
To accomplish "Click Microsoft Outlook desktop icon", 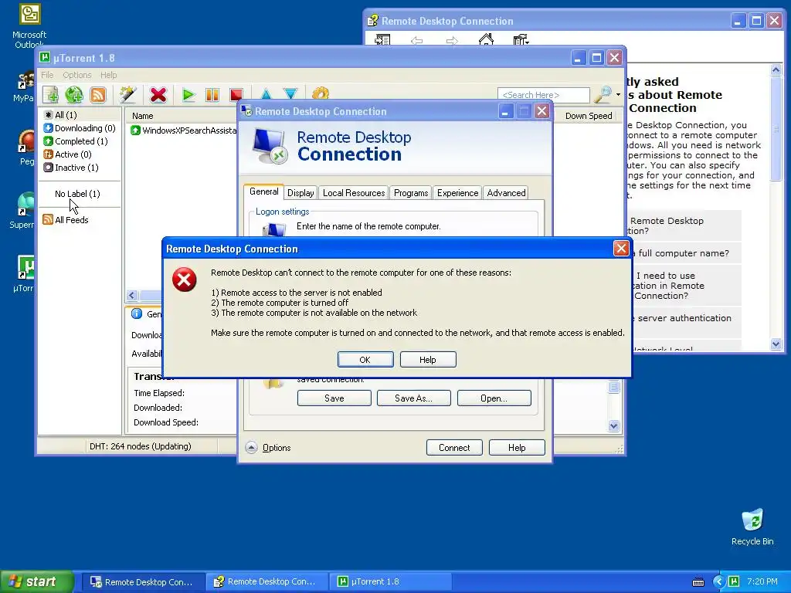I will (x=29, y=26).
